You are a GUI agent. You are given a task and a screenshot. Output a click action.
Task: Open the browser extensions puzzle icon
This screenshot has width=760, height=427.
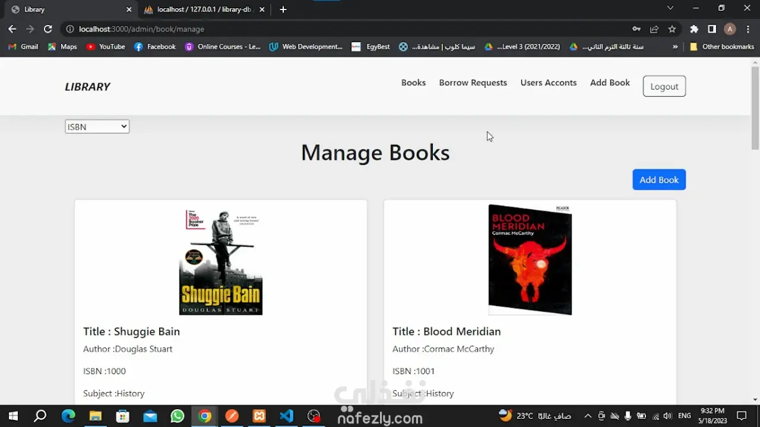pos(693,29)
